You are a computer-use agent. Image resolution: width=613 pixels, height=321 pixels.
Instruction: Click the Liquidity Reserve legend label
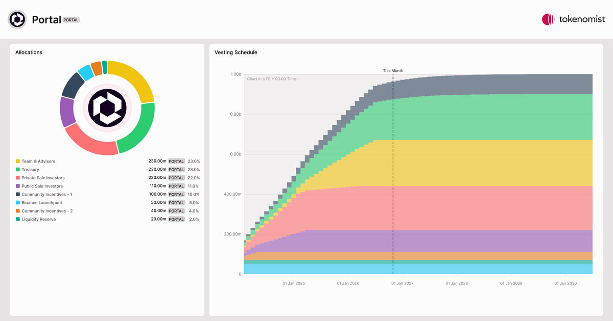click(x=39, y=219)
